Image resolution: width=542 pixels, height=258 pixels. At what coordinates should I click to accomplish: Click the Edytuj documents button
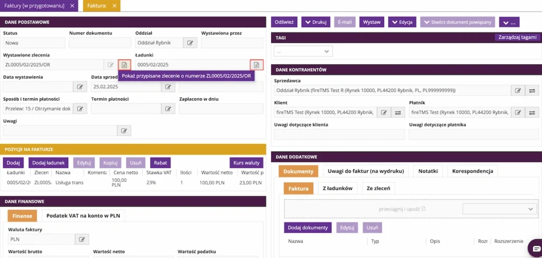347,228
